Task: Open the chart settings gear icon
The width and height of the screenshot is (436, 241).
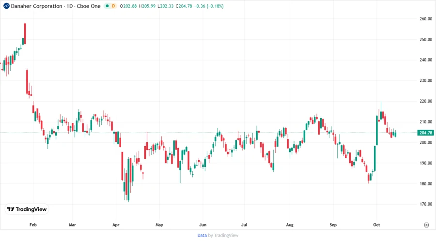Action: pos(426,225)
